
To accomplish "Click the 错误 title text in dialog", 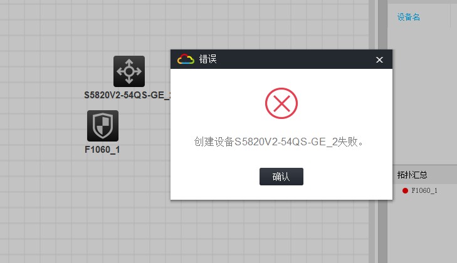I will point(207,59).
